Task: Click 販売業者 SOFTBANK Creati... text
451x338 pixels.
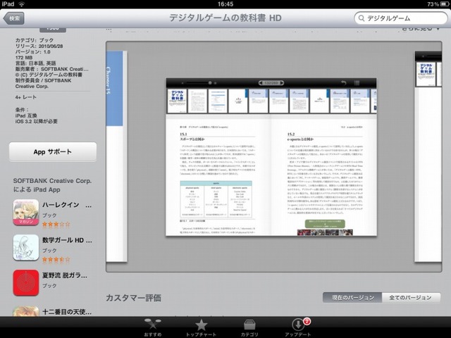Action: click(51, 69)
